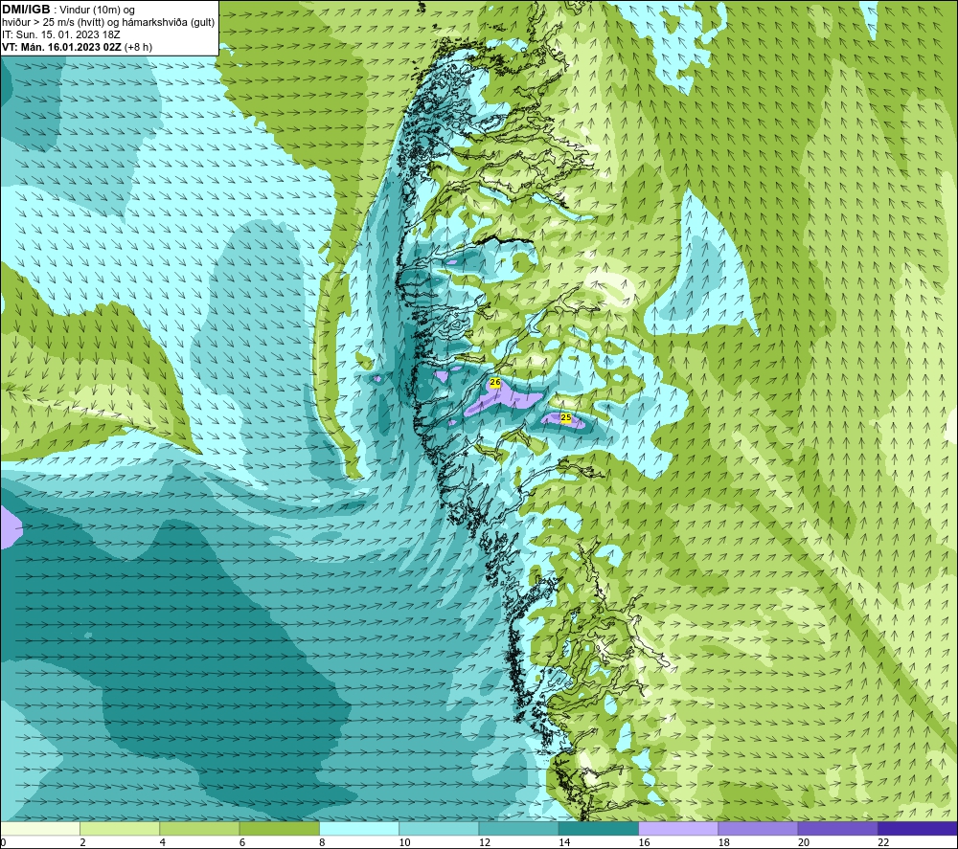Click the legend value 16

pyautogui.click(x=644, y=842)
